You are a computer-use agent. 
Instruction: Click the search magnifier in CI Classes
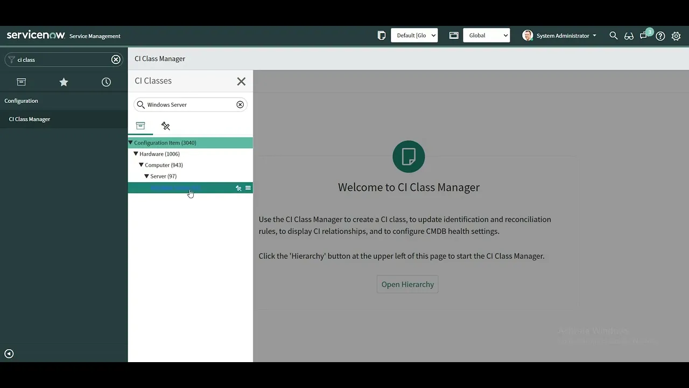141,105
